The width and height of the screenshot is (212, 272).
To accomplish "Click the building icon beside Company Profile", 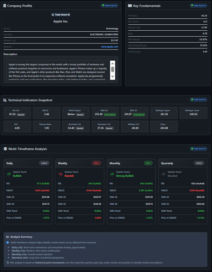I will point(5,6).
